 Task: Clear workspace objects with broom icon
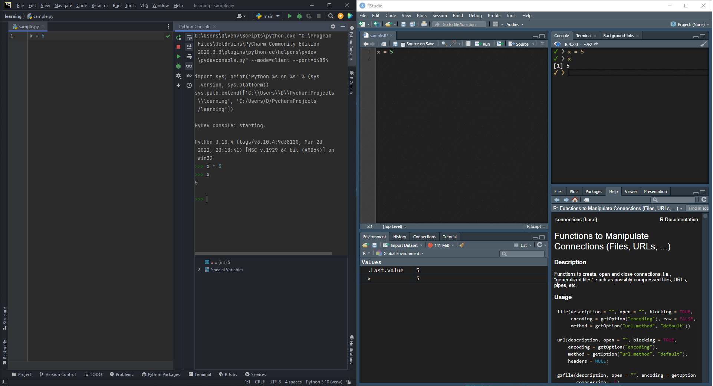coord(462,245)
